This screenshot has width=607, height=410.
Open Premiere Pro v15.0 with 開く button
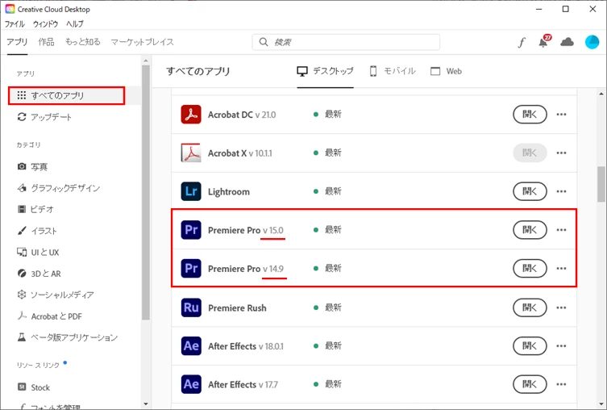[530, 230]
